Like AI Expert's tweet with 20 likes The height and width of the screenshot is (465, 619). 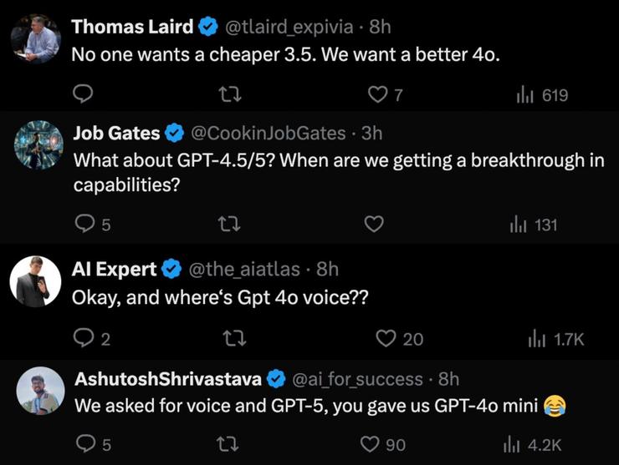(x=385, y=338)
